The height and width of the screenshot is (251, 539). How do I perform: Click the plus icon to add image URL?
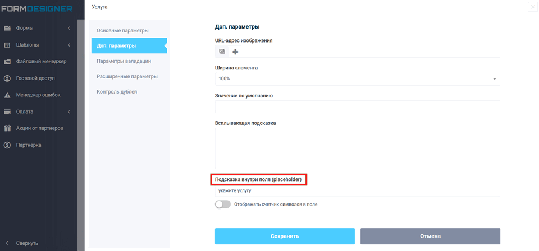[x=235, y=52]
